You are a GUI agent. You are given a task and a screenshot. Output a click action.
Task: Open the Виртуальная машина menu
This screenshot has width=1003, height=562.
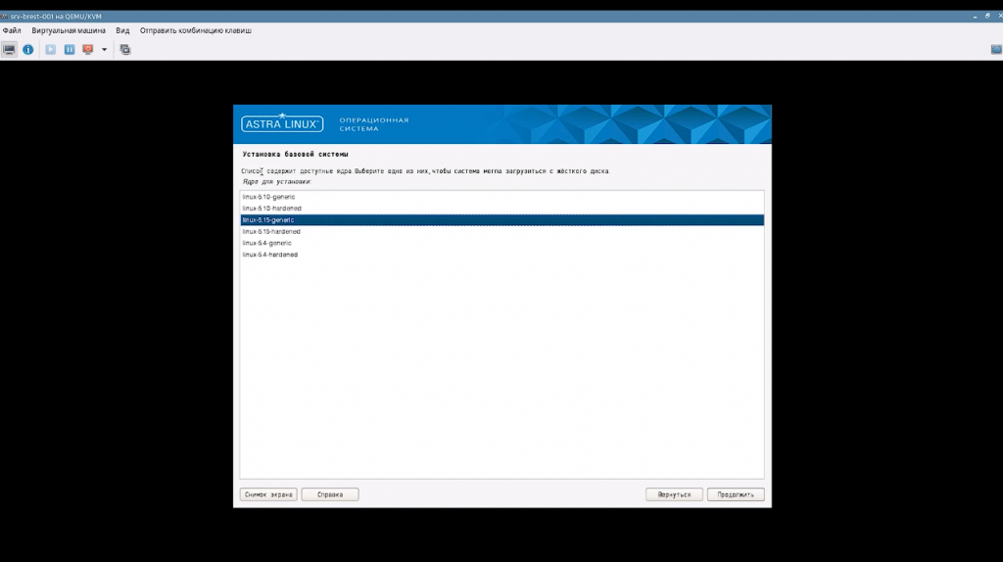pyautogui.click(x=69, y=30)
